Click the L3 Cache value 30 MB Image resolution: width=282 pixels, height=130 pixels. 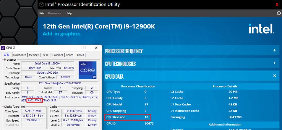coord(233,92)
